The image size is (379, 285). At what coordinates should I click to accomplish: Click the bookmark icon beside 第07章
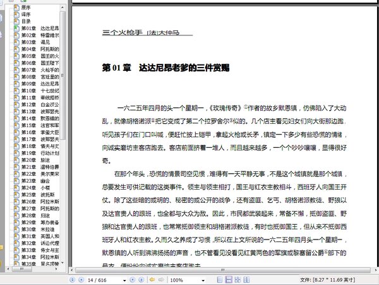tap(16, 70)
